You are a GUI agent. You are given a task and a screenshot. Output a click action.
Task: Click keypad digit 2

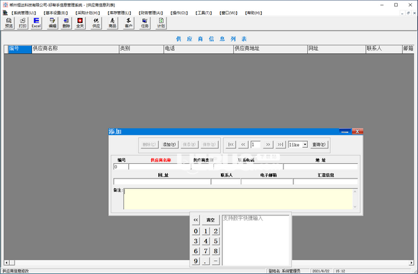coord(216,231)
